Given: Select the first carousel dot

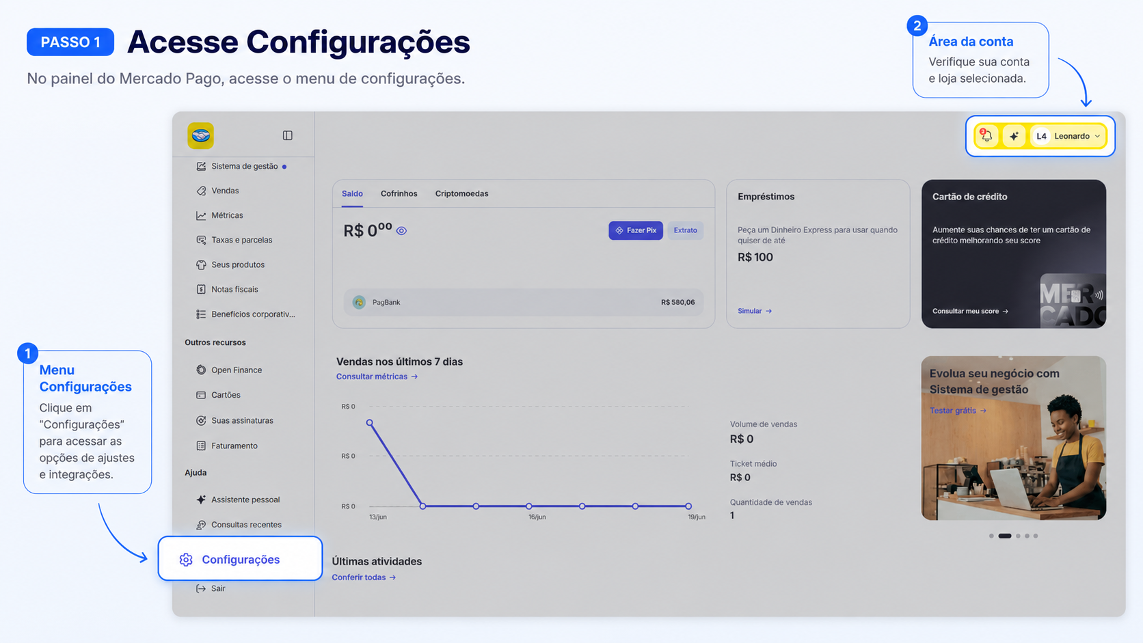Looking at the screenshot, I should 991,536.
